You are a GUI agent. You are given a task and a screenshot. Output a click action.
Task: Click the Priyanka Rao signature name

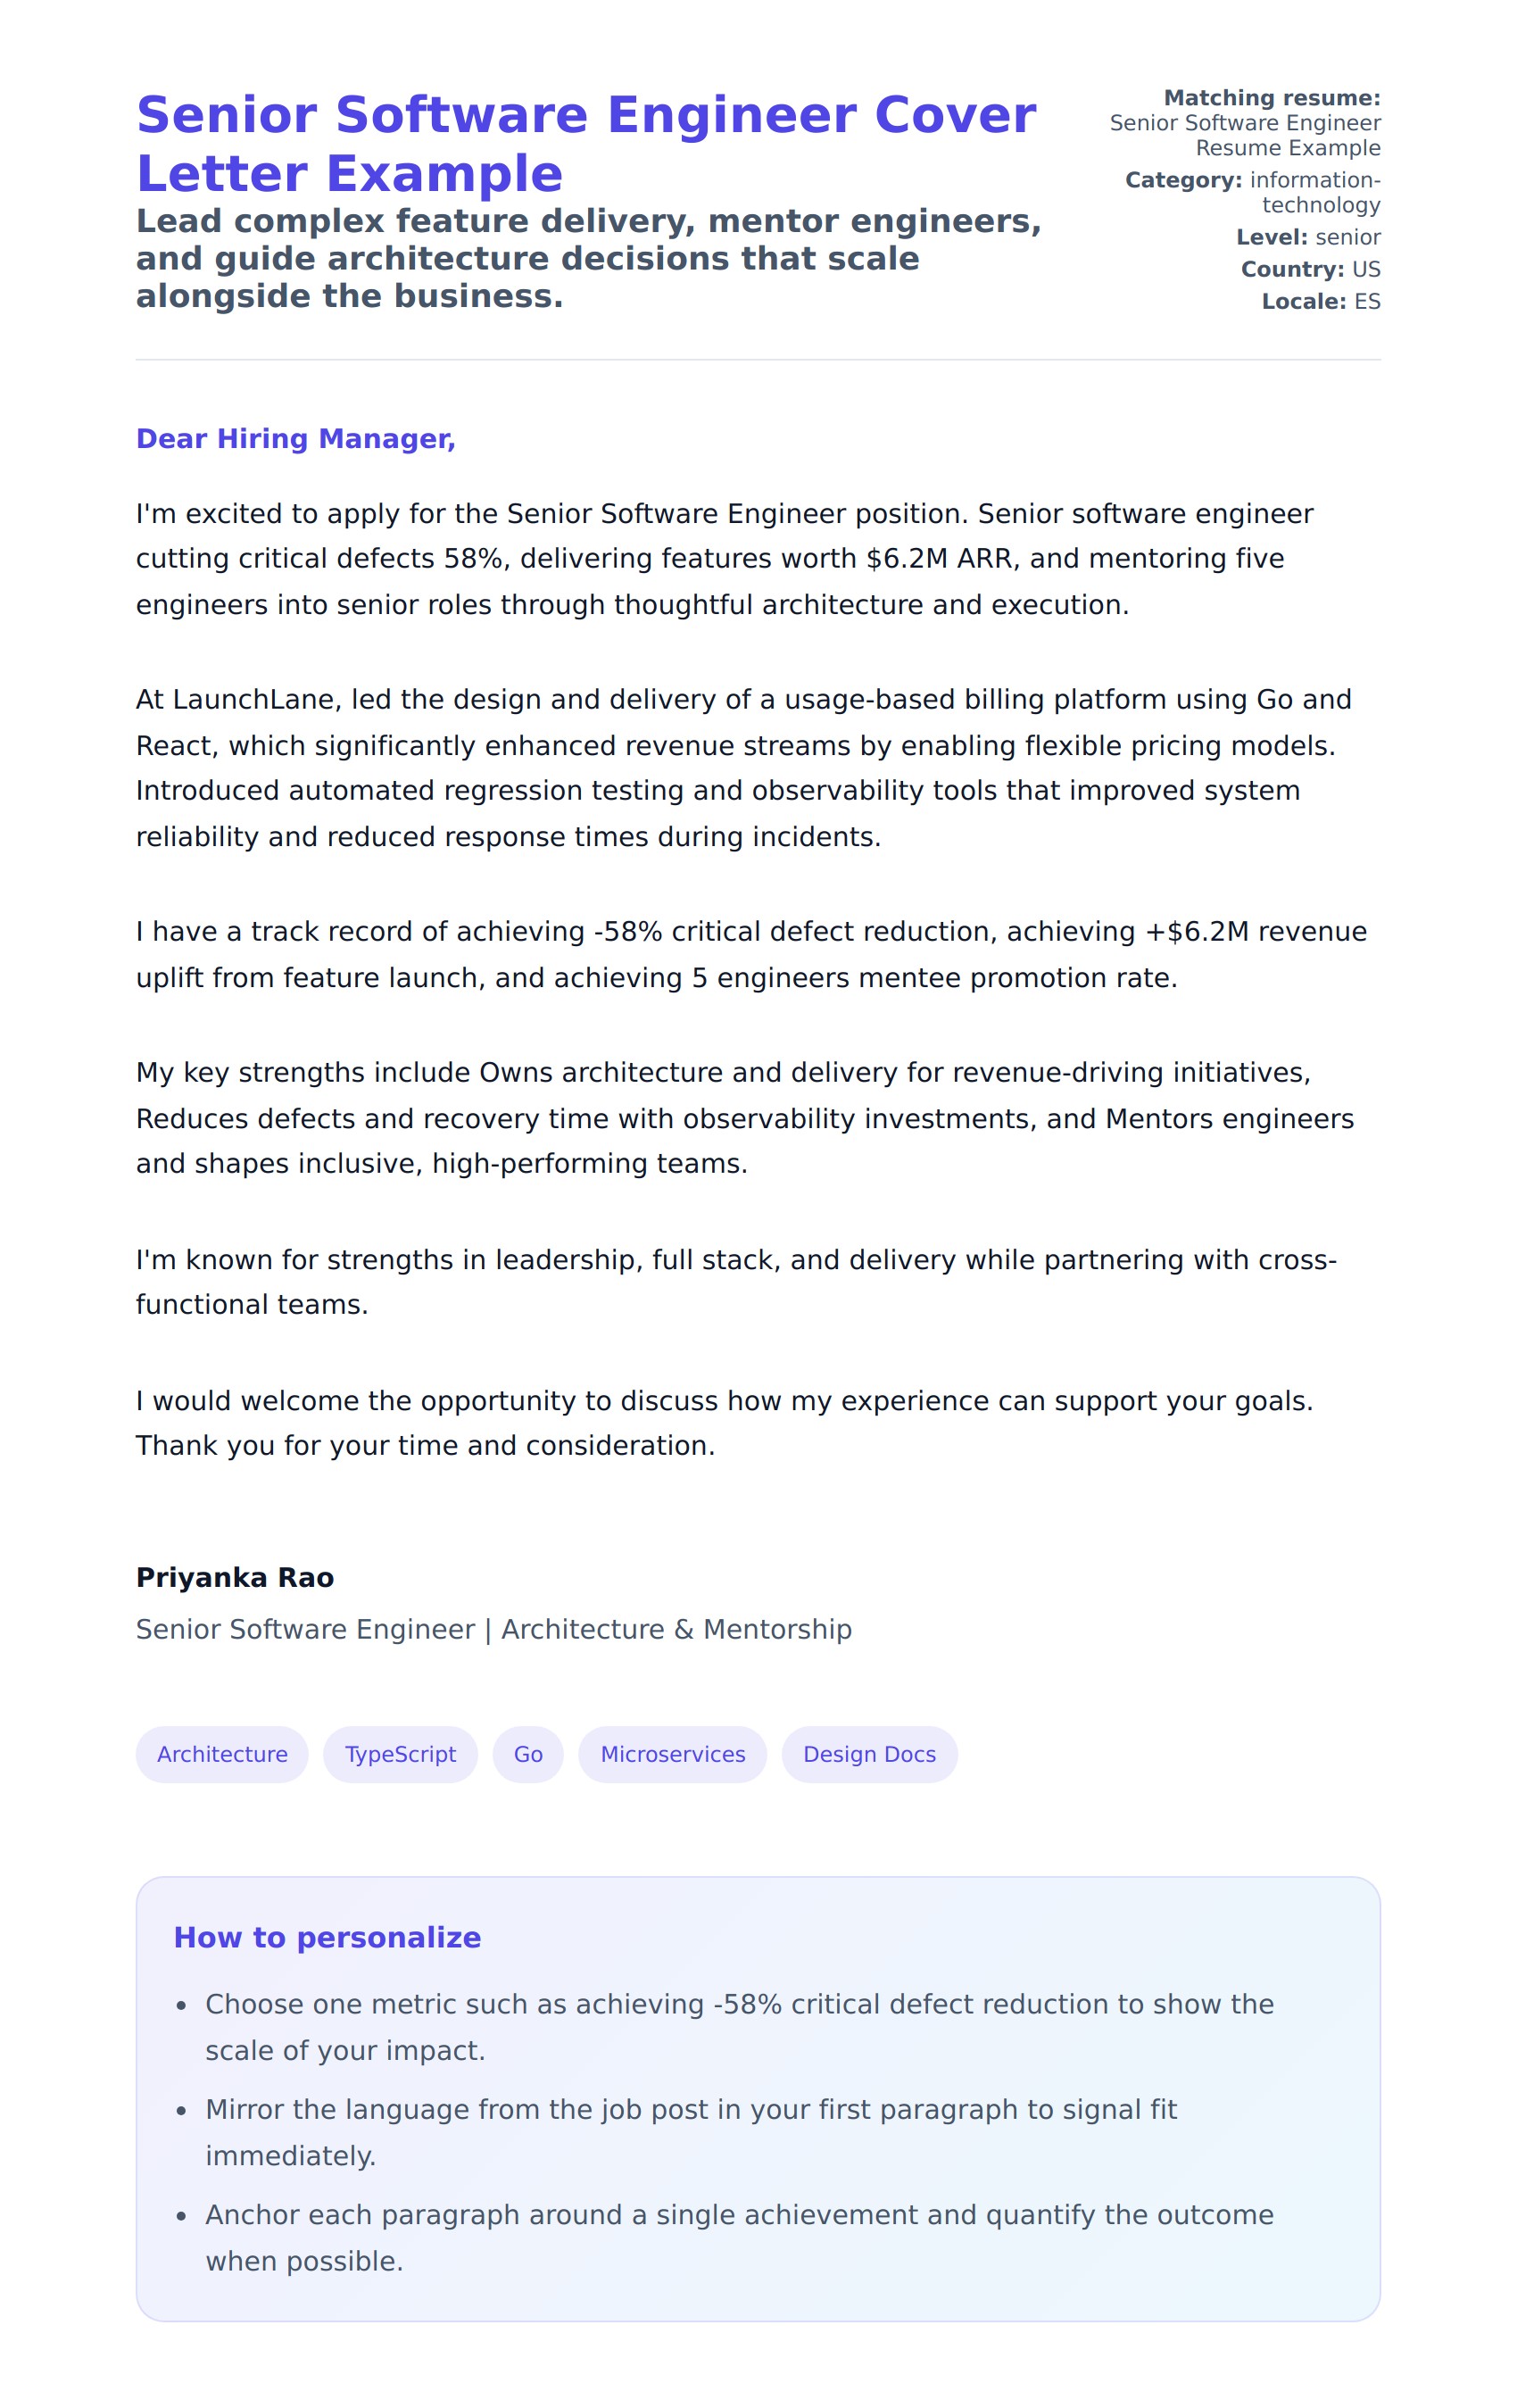point(235,1577)
